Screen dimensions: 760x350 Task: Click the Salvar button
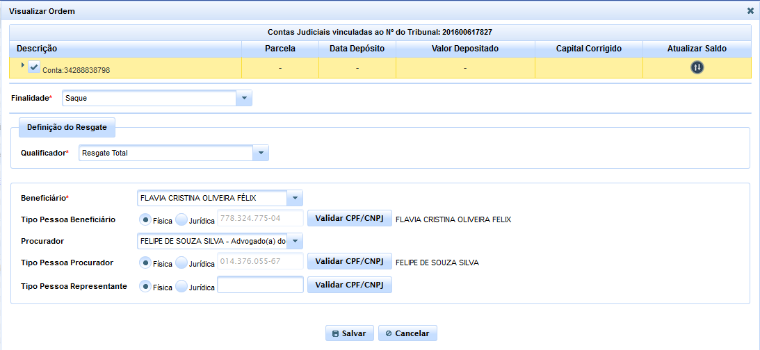[350, 333]
